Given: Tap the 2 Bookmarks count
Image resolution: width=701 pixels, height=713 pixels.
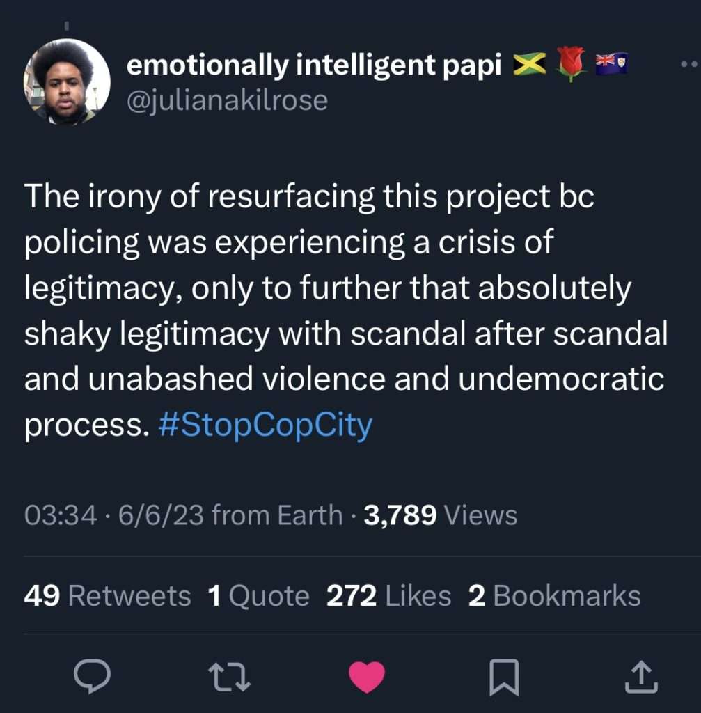Looking at the screenshot, I should [x=554, y=596].
